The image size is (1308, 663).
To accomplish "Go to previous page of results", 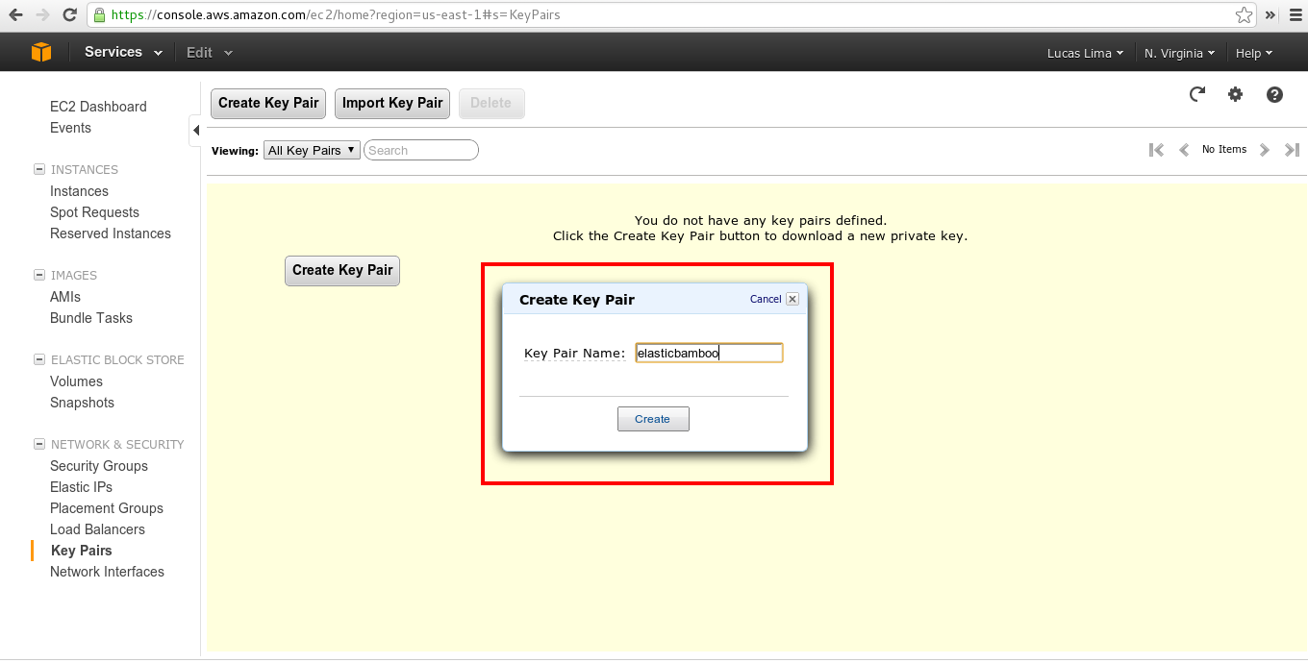I will click(x=1184, y=150).
